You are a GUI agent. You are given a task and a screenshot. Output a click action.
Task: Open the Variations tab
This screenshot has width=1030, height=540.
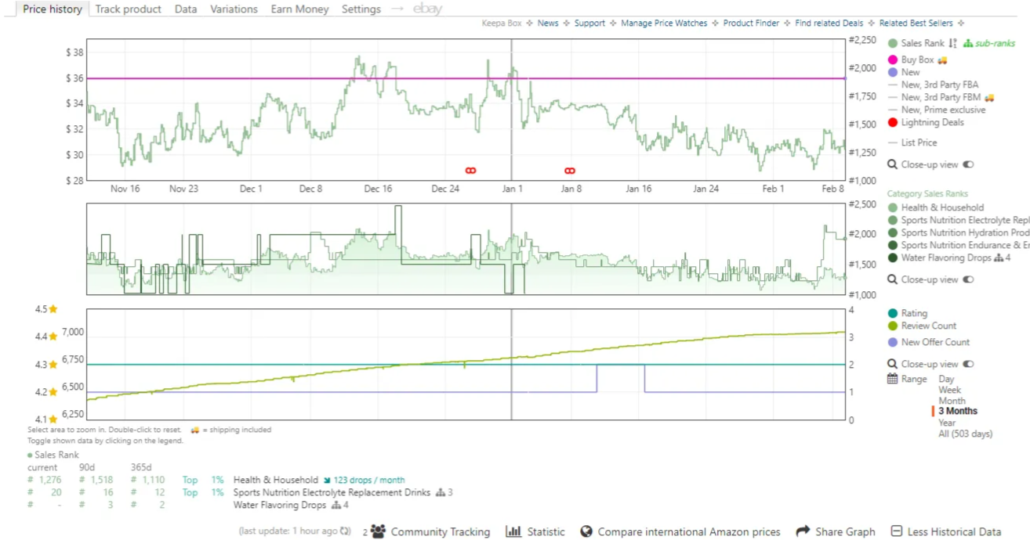(234, 9)
